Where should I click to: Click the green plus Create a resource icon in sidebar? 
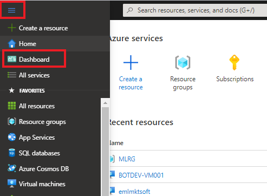coord(12,28)
